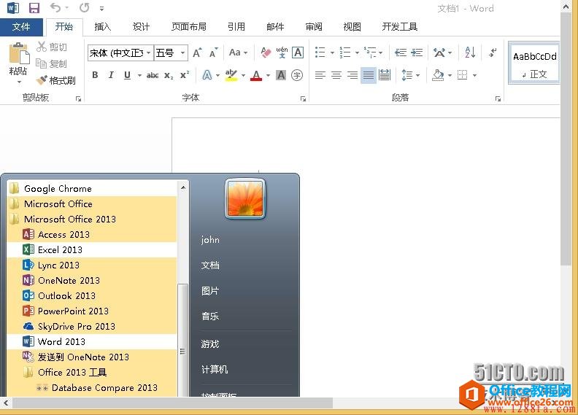Toggle bold formatting
Image resolution: width=578 pixels, height=415 pixels.
(x=95, y=75)
